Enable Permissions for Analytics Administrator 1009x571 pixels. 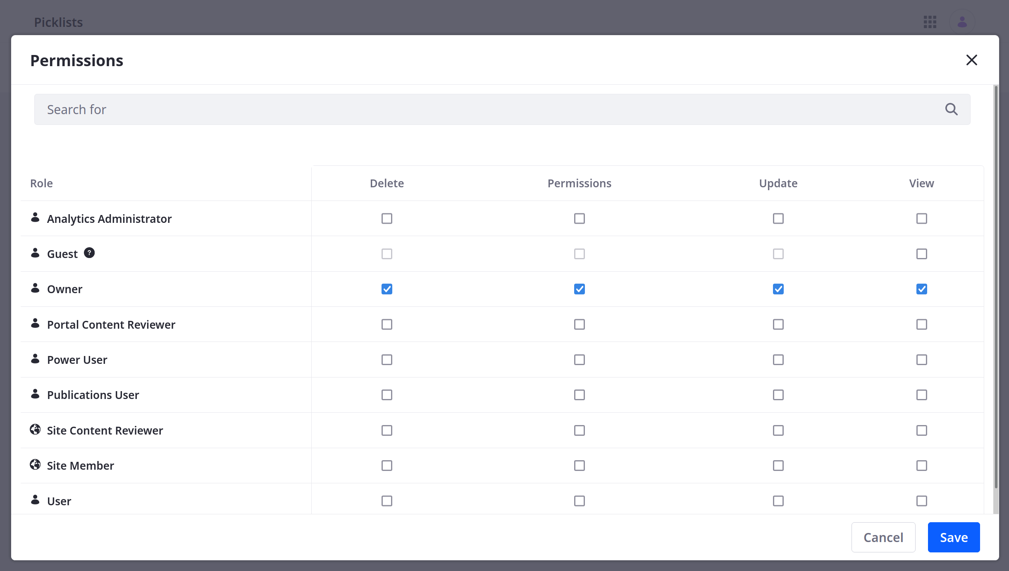pyautogui.click(x=579, y=218)
